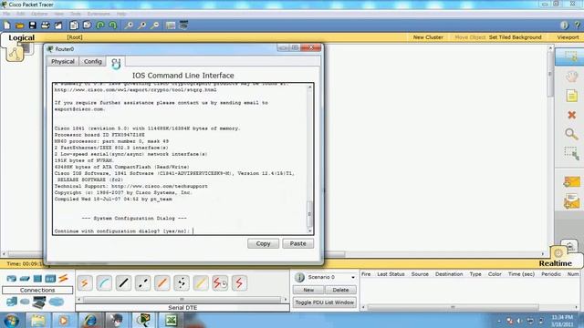The width and height of the screenshot is (584, 328).
Task: Open the CLI tab in Router0 window
Action: [x=116, y=62]
